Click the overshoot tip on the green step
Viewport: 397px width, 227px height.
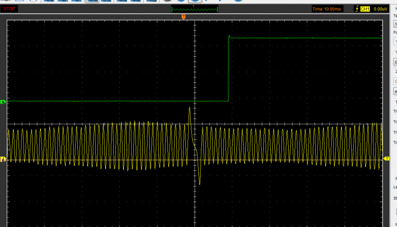point(229,36)
